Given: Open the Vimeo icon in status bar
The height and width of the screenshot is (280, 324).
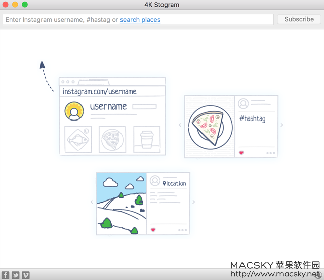Looking at the screenshot, I should [26, 275].
